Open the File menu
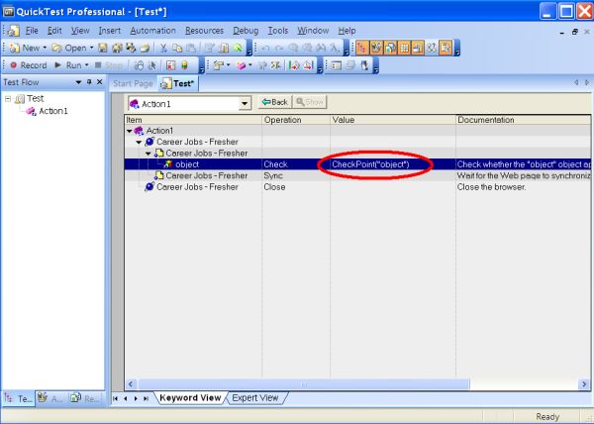Image resolution: width=594 pixels, height=424 pixels. (x=32, y=31)
